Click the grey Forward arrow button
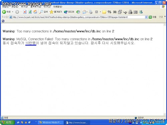The height and width of the screenshot is (125, 167). pos(17,12)
